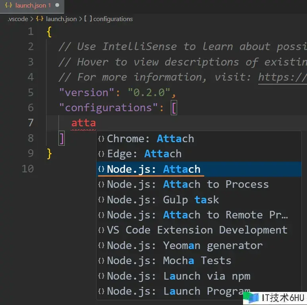
Task: Click the unsaved dot on launch.json tab
Action: coord(58,6)
